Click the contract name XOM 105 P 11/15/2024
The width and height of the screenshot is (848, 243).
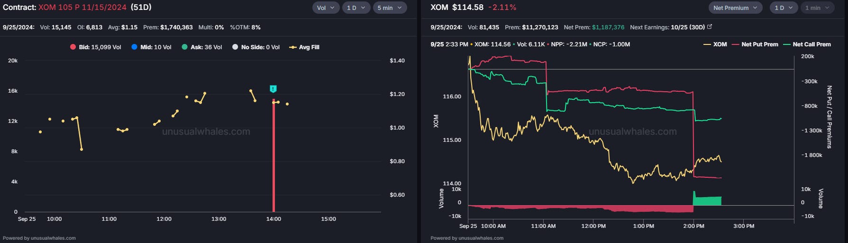(82, 8)
